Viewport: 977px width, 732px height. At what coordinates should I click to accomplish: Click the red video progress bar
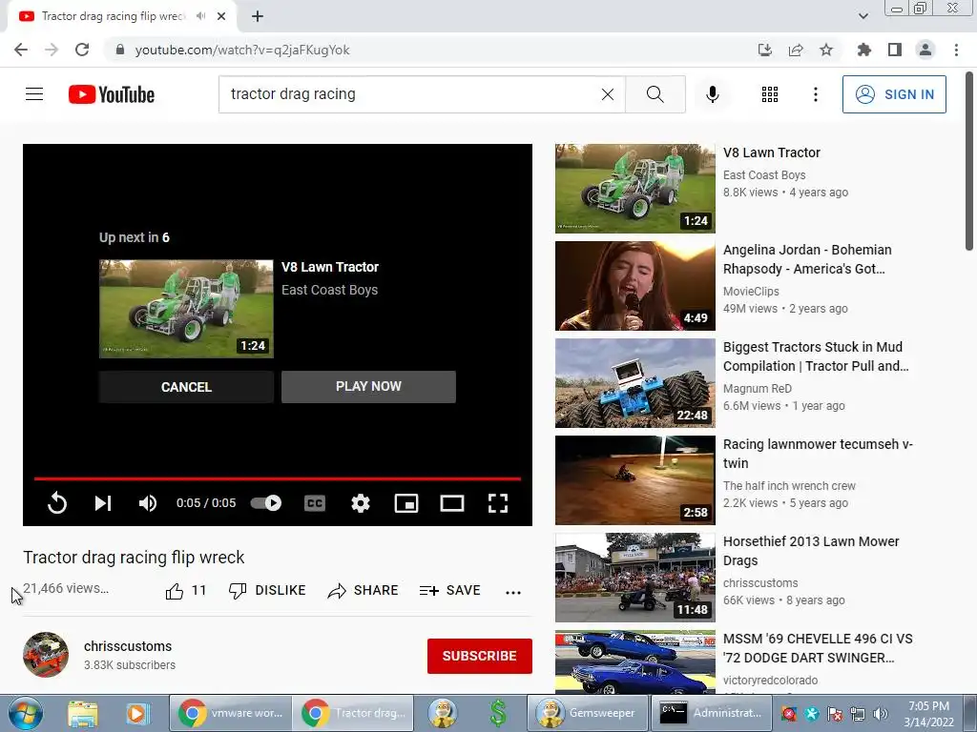click(278, 478)
